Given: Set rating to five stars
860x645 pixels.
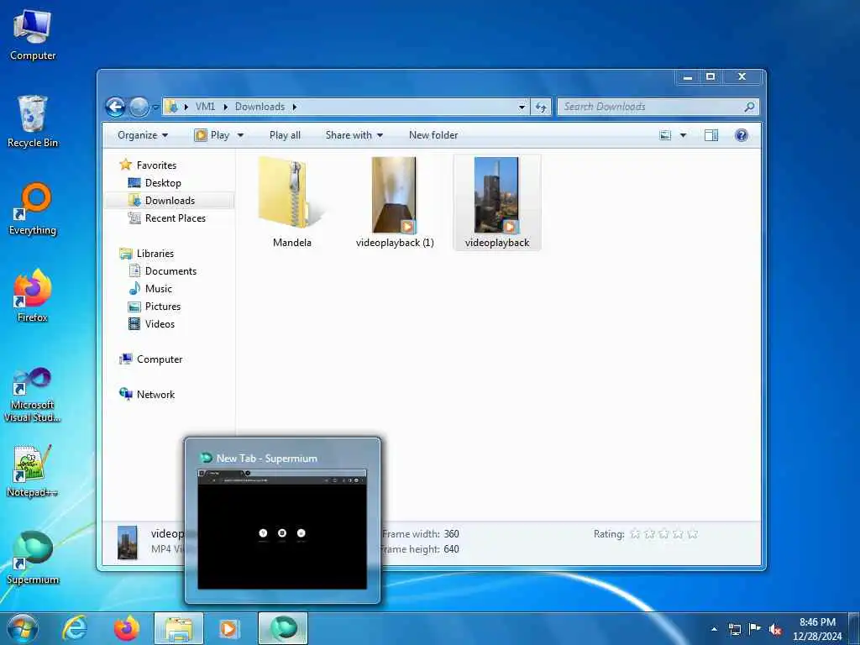Looking at the screenshot, I should click(x=692, y=533).
